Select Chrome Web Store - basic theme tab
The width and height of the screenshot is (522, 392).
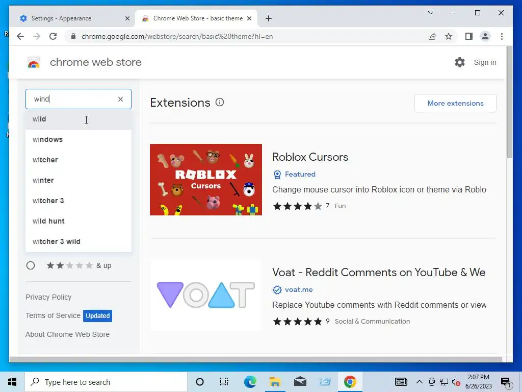(196, 18)
